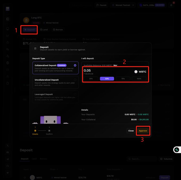Open the Telegram link in the sidebar
The image size is (181, 180).
[x=8, y=159]
